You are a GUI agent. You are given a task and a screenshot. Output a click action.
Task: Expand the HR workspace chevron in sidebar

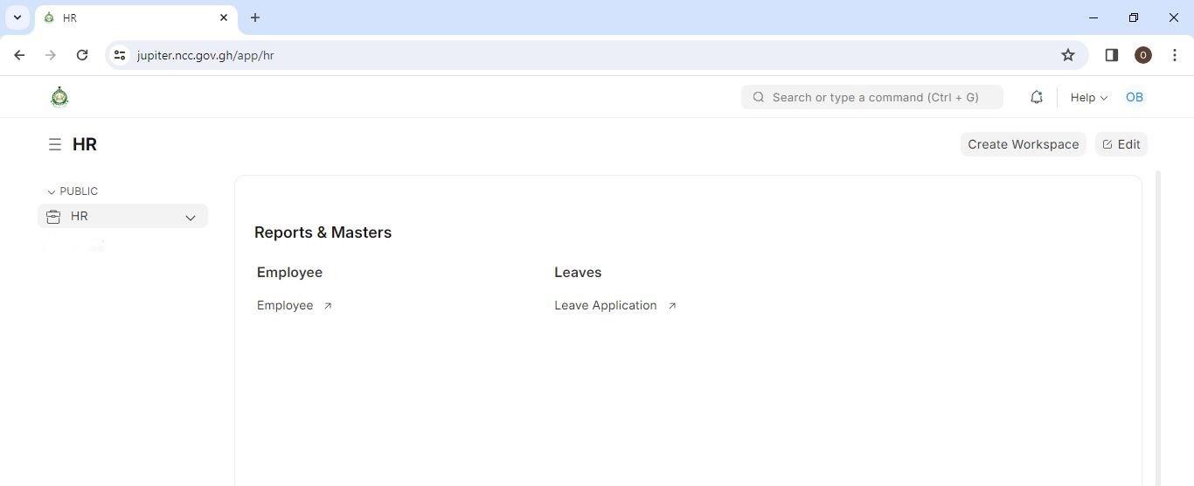[190, 217]
